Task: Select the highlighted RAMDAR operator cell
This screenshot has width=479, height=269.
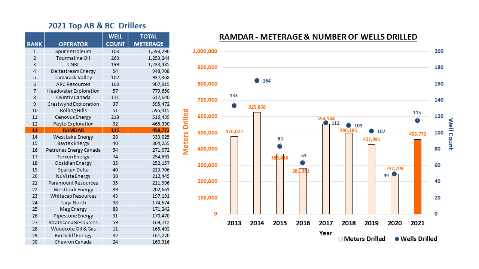Action: pos(73,130)
